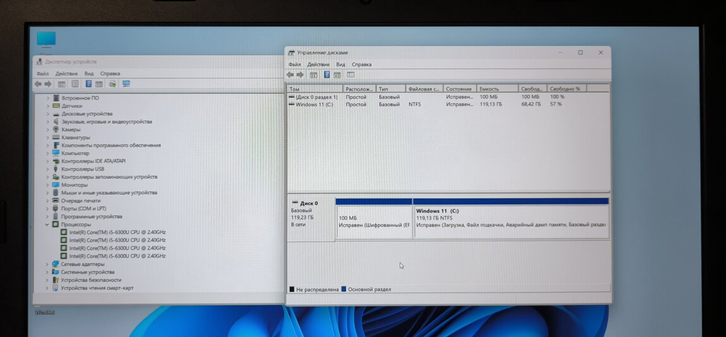
Task: Select Windows 11 (C:) row in volume list
Action: point(314,105)
